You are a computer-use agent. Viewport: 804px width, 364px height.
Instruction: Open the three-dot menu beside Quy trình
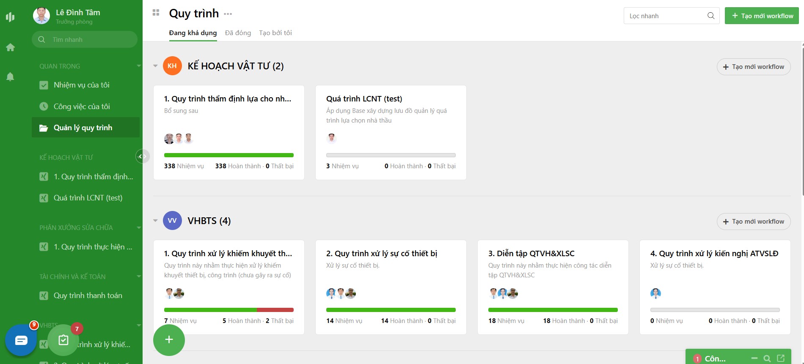(x=228, y=14)
